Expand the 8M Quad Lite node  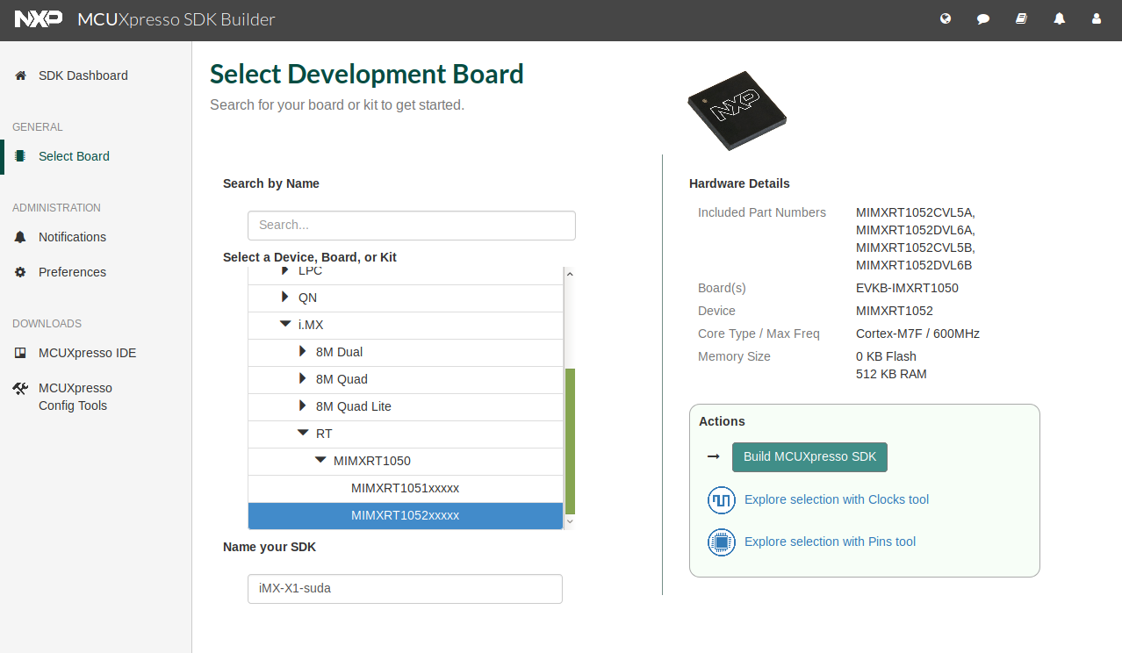(302, 406)
